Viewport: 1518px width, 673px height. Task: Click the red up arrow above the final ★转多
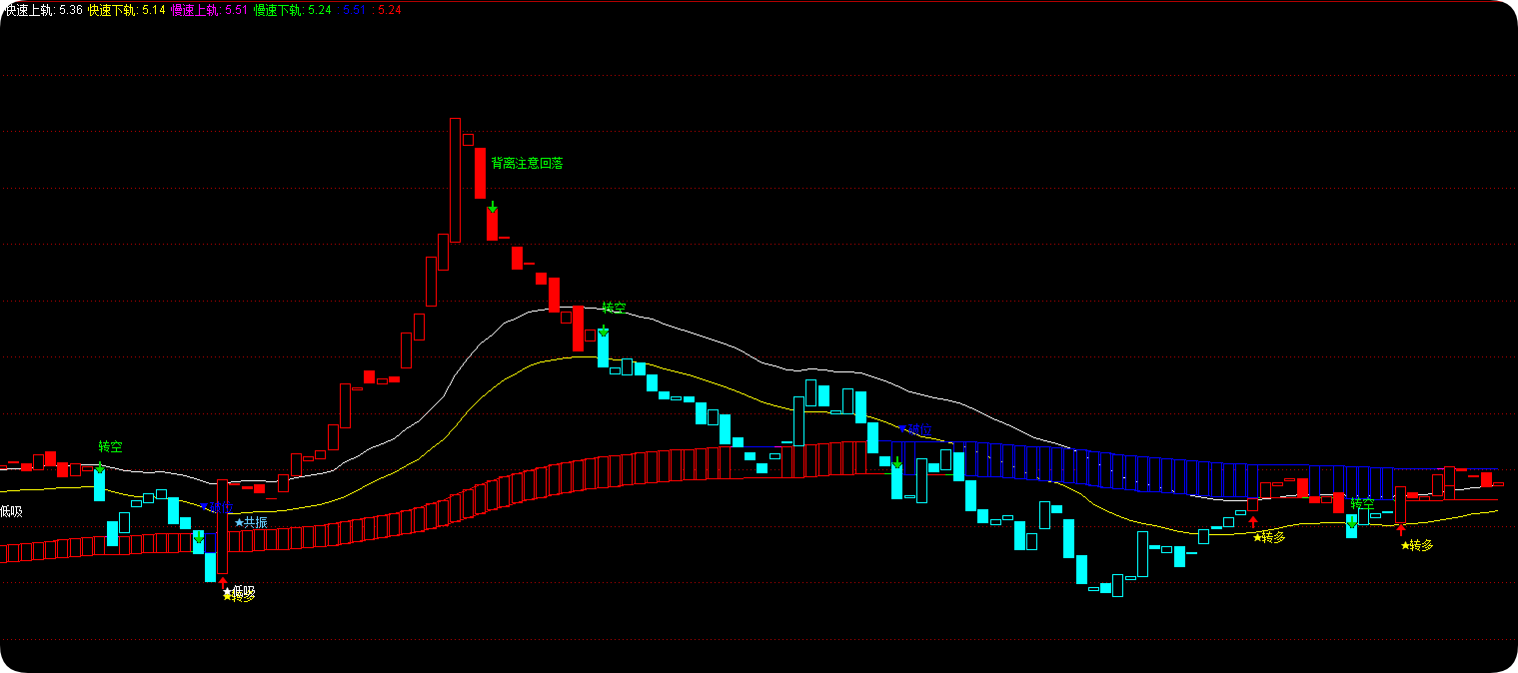1401,530
